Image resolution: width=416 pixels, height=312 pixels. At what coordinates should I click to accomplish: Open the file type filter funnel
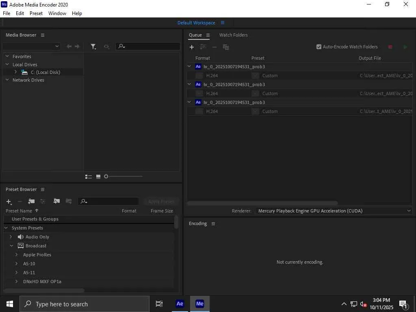[93, 47]
